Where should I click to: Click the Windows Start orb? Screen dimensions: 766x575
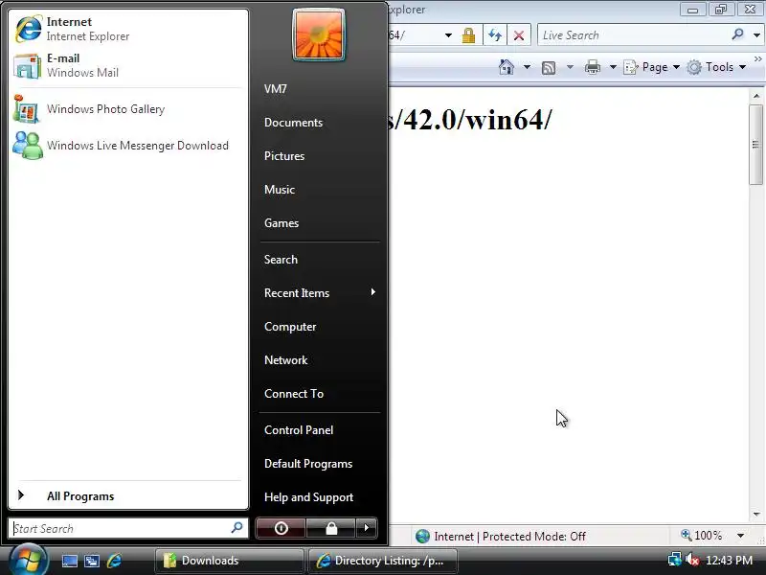click(x=28, y=560)
